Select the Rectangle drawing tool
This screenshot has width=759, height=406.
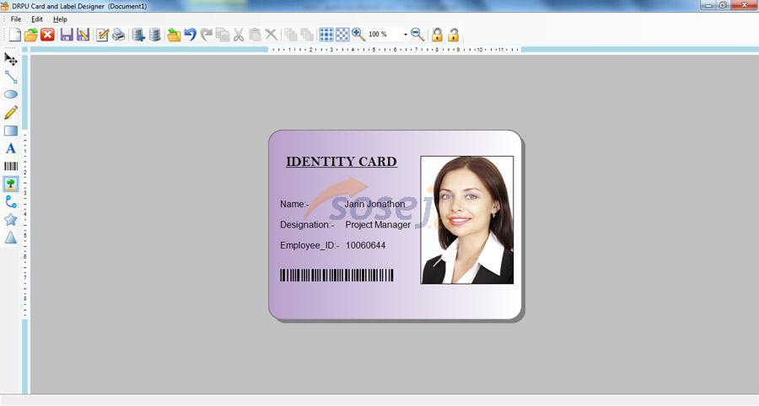[11, 131]
